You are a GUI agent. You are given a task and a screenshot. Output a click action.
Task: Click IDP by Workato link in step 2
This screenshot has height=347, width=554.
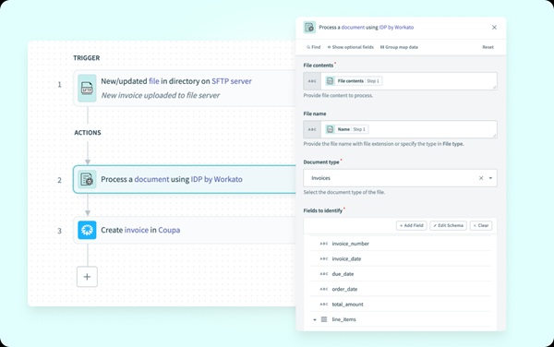(217, 179)
